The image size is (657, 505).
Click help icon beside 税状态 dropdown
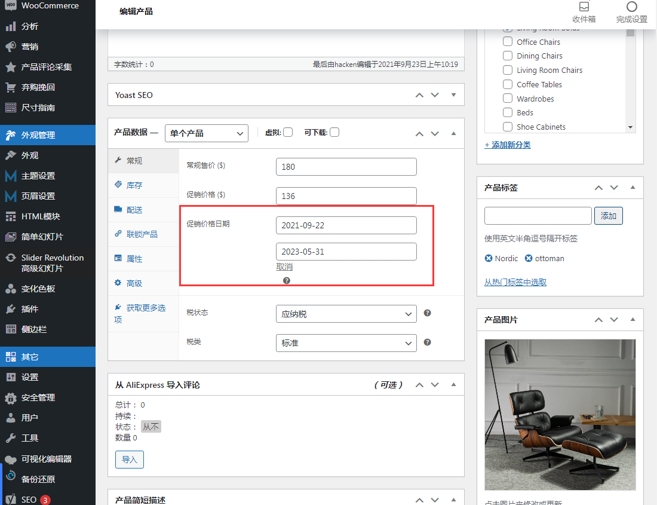click(x=428, y=313)
